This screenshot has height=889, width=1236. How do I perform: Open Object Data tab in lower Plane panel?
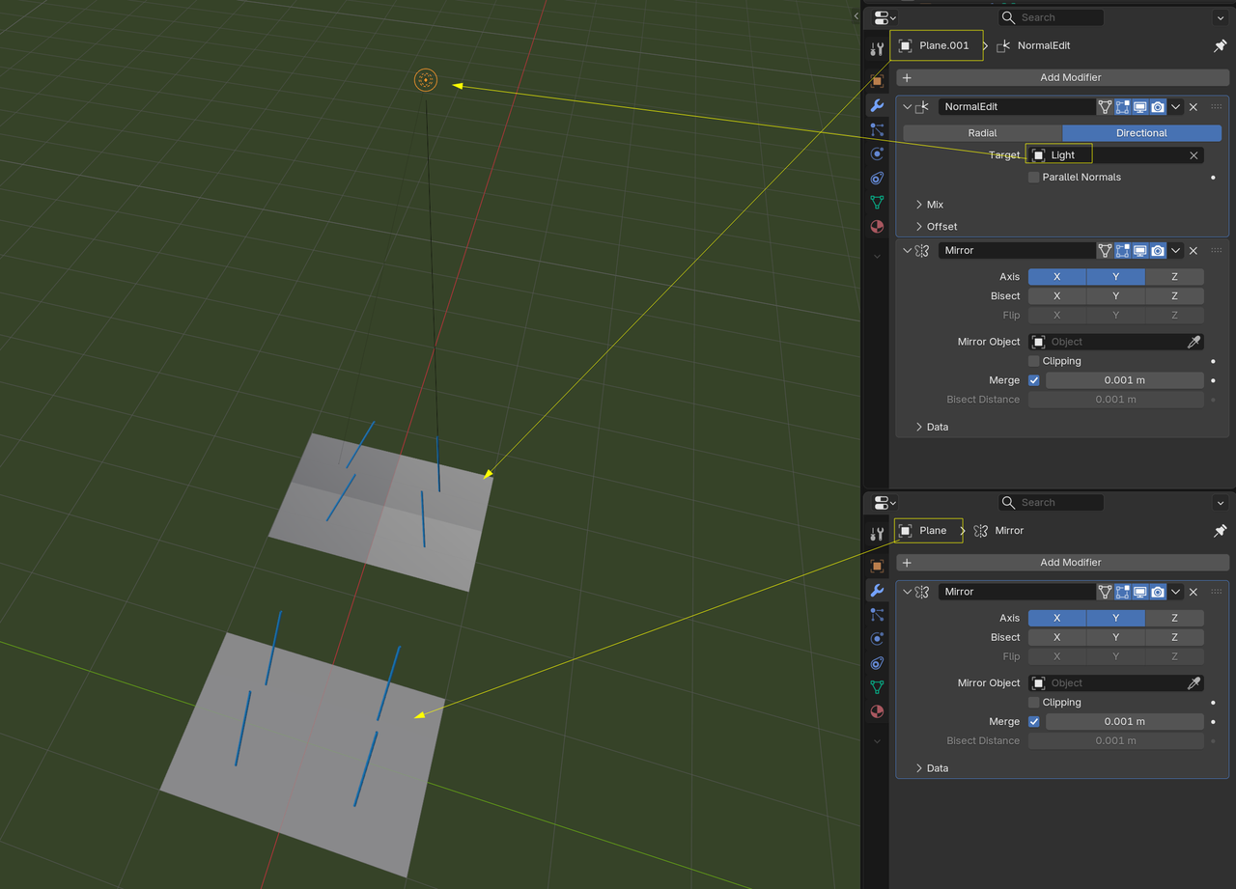[x=877, y=687]
